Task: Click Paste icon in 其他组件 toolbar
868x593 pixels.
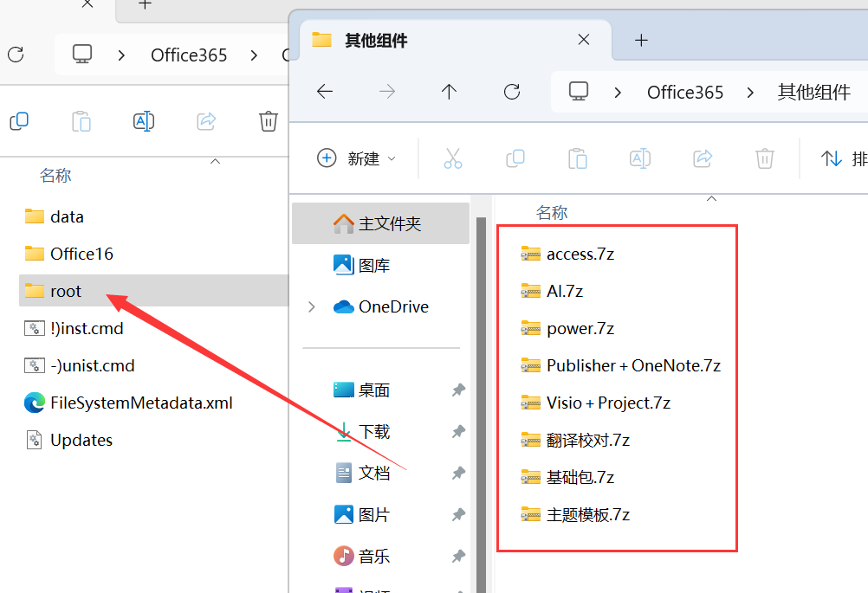Action: click(578, 158)
